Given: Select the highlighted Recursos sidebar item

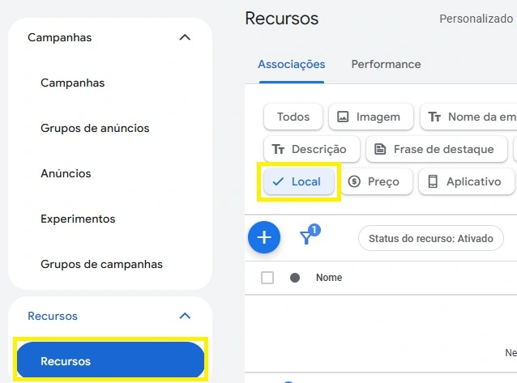Looking at the screenshot, I should point(110,360).
